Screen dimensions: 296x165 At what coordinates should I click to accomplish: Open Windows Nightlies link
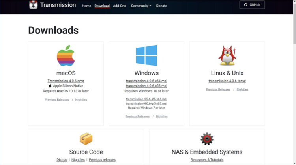[162, 116]
